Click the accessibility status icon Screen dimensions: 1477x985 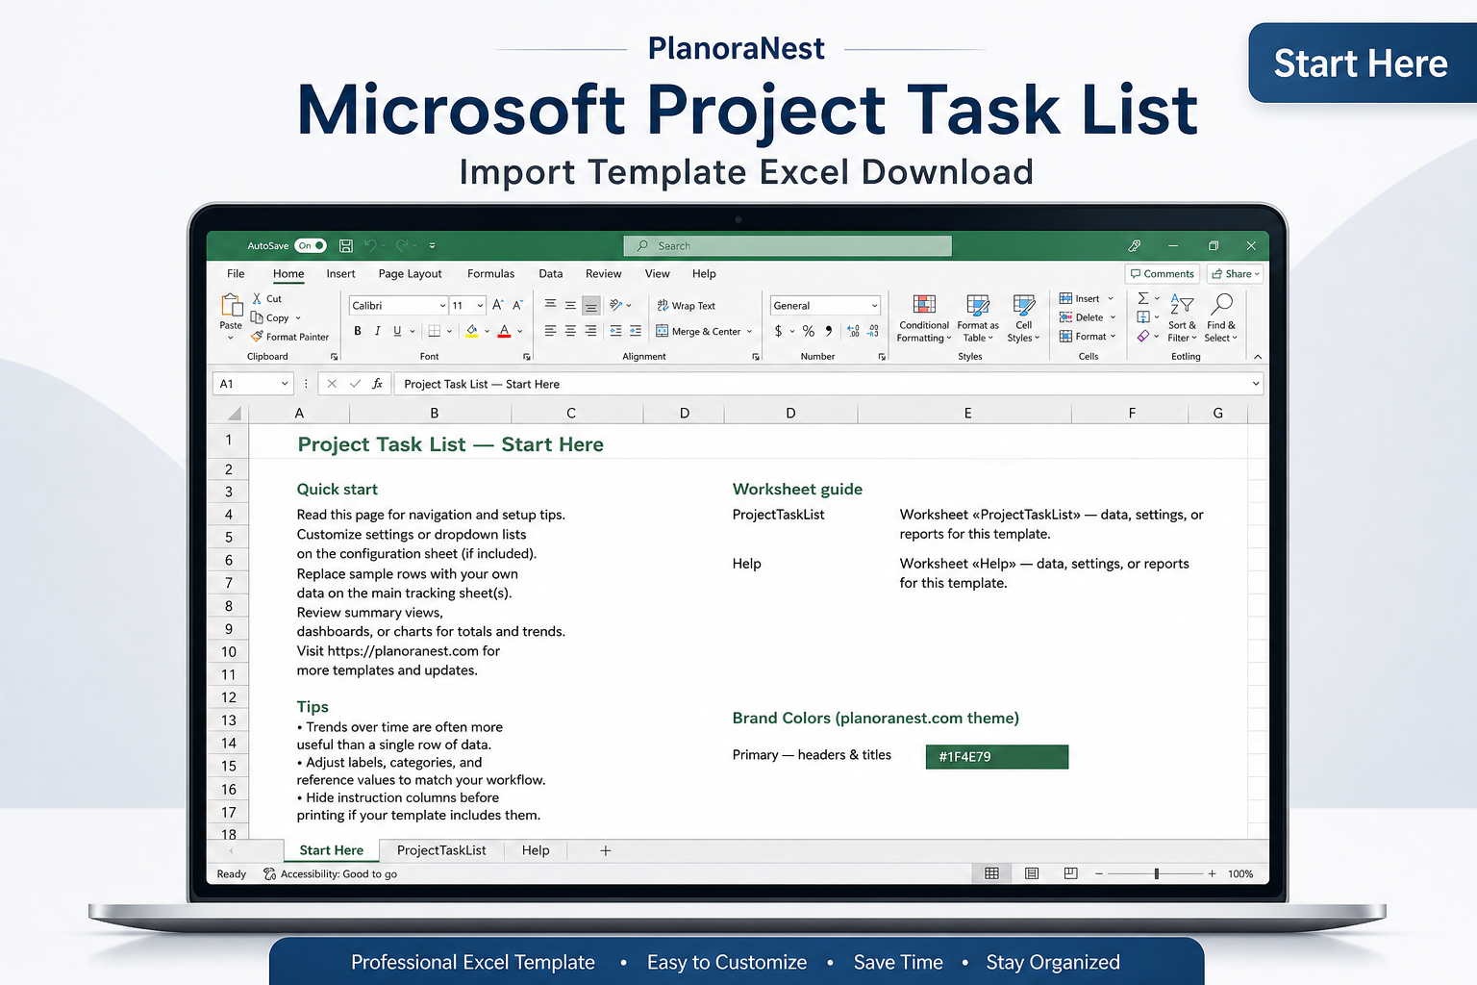(x=270, y=874)
